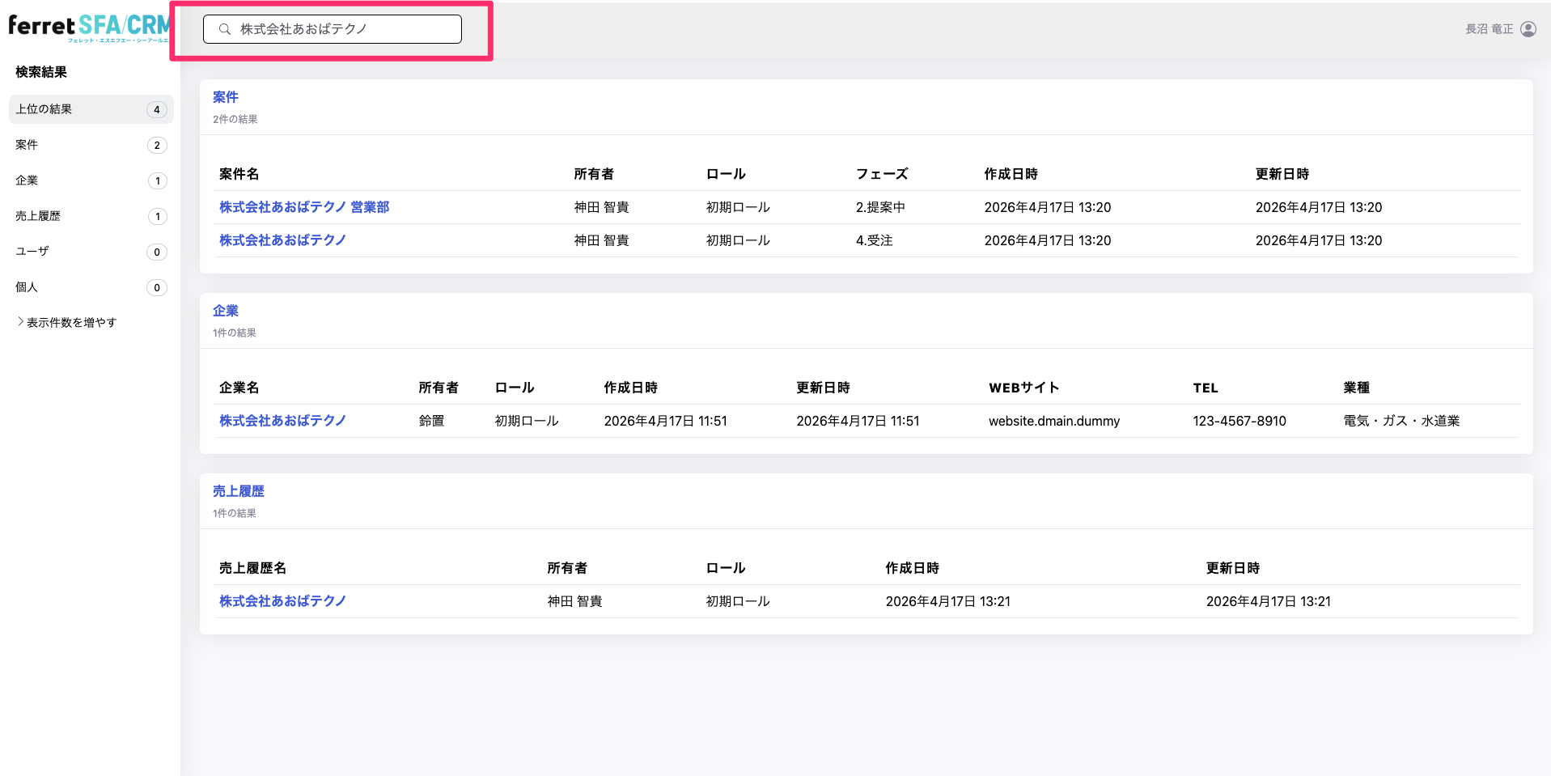The image size is (1551, 776).
Task: Click the 業種 column header
Action: coord(1357,388)
